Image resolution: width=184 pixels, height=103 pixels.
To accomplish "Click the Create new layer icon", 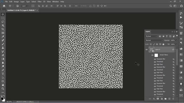I will click(169, 99).
